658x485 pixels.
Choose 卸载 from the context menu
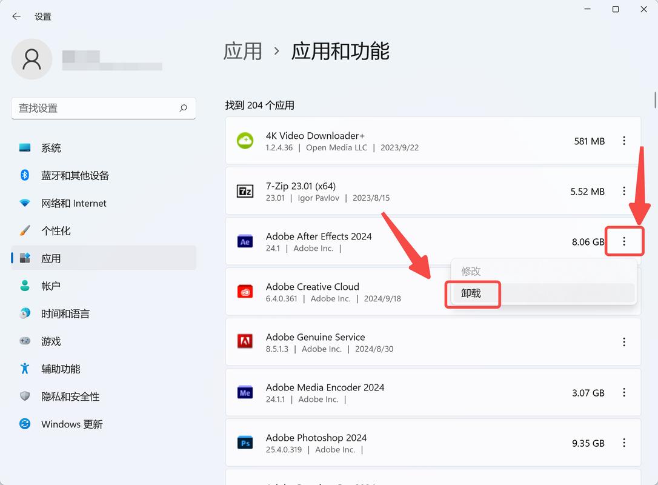click(544, 293)
